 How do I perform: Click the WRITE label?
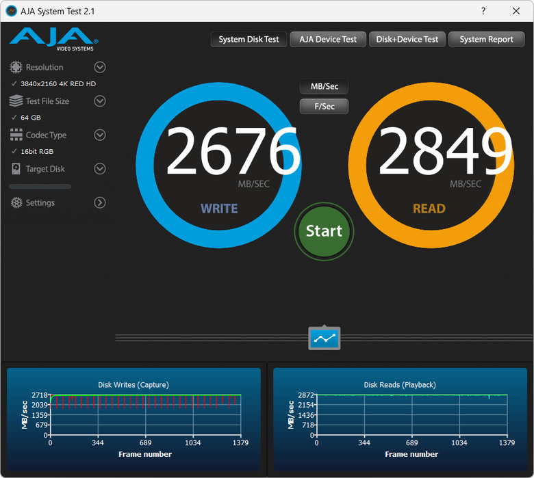pos(219,209)
